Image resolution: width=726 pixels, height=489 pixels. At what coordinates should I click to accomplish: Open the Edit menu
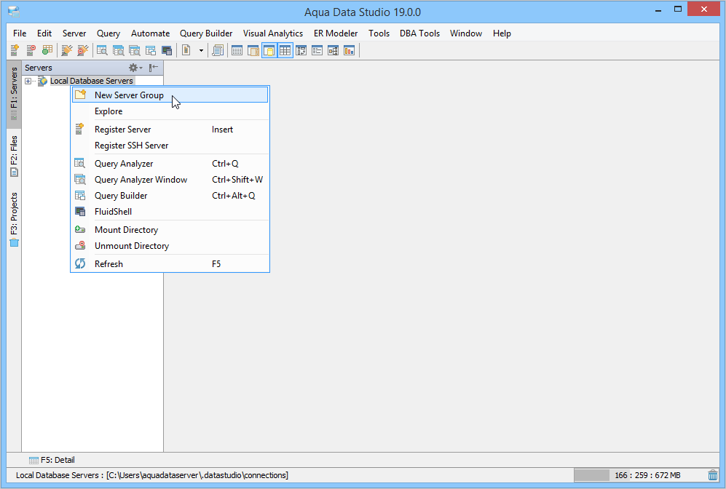point(44,33)
